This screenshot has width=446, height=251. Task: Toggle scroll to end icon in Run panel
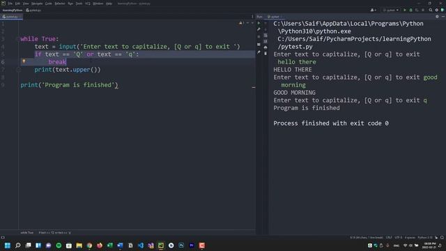pyautogui.click(x=266, y=42)
